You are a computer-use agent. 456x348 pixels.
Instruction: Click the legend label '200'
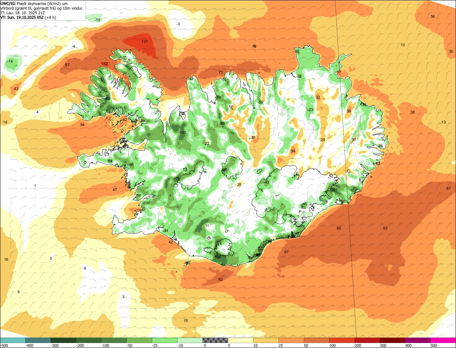coord(358,346)
